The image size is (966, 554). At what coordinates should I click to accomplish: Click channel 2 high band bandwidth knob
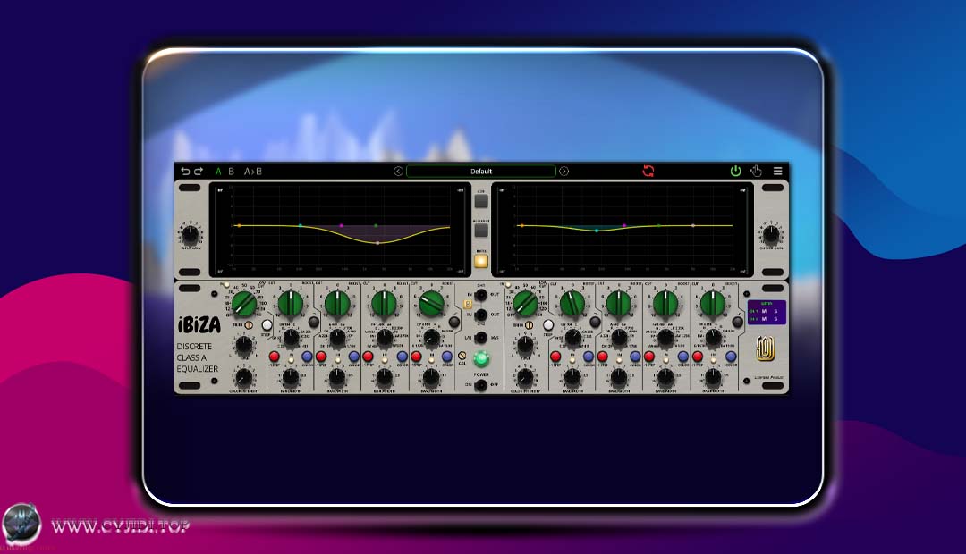(713, 377)
